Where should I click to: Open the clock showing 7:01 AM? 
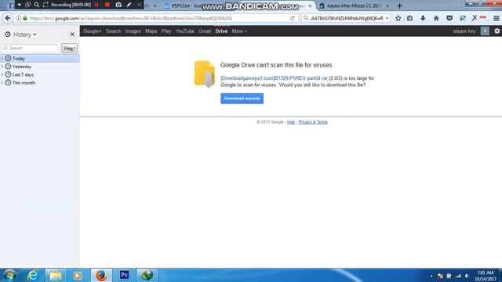click(x=485, y=276)
